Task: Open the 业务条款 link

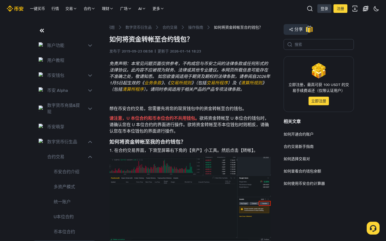Action: coord(153,83)
